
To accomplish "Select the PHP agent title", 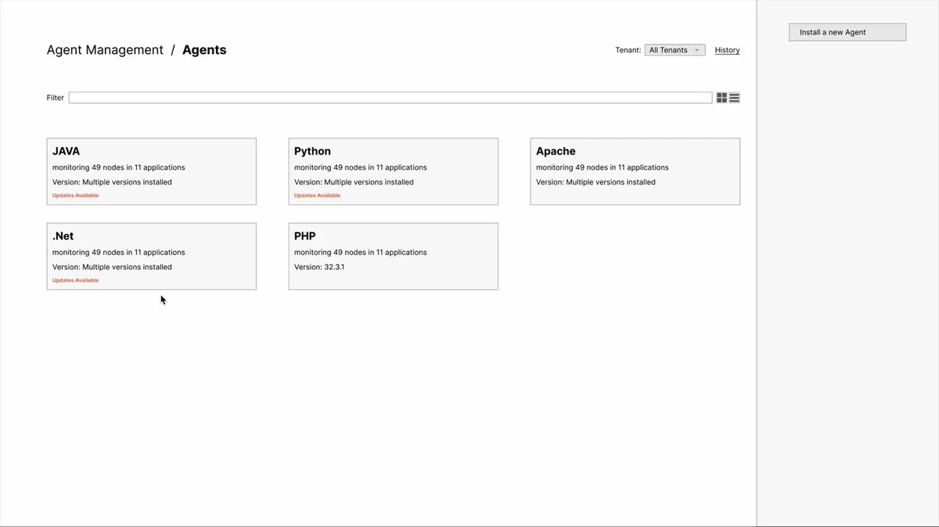I will 305,236.
